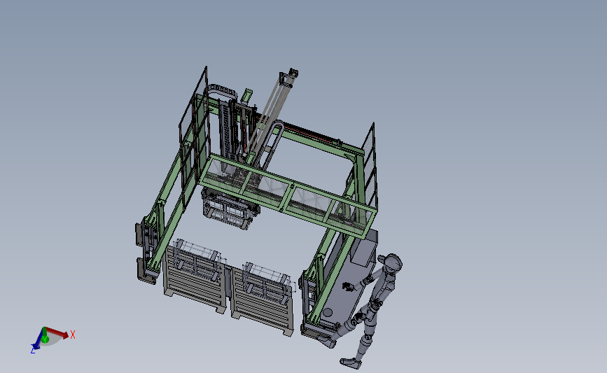Select the green front guard railing of the gantry

[287, 195]
